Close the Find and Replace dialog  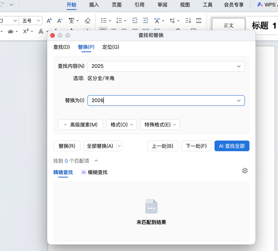tap(52, 35)
